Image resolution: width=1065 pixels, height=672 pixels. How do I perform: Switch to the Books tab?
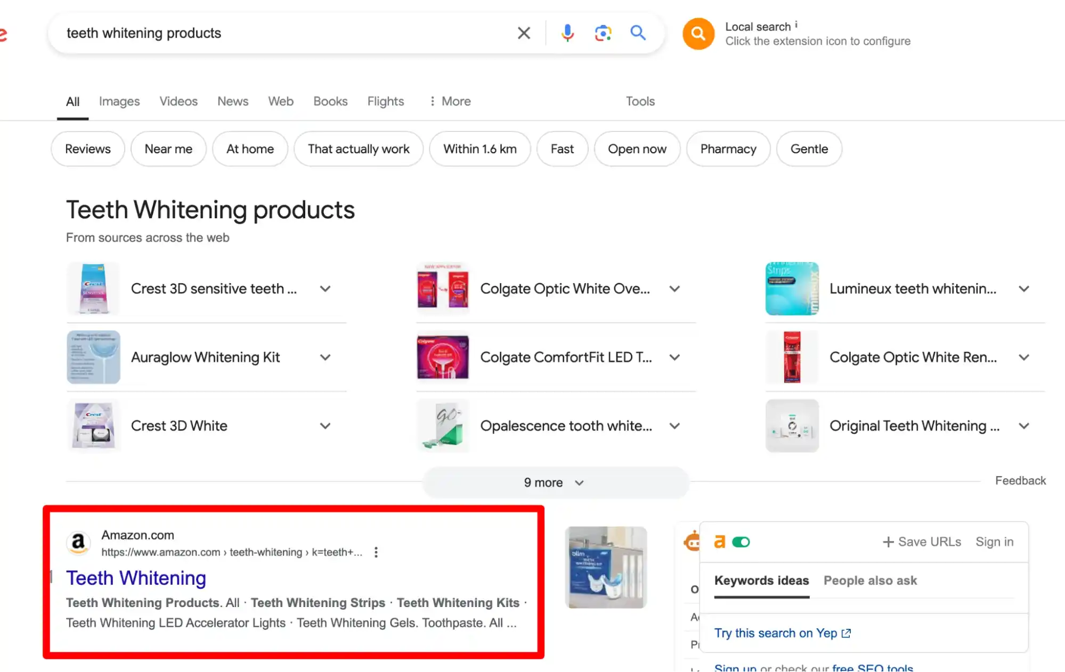click(330, 101)
